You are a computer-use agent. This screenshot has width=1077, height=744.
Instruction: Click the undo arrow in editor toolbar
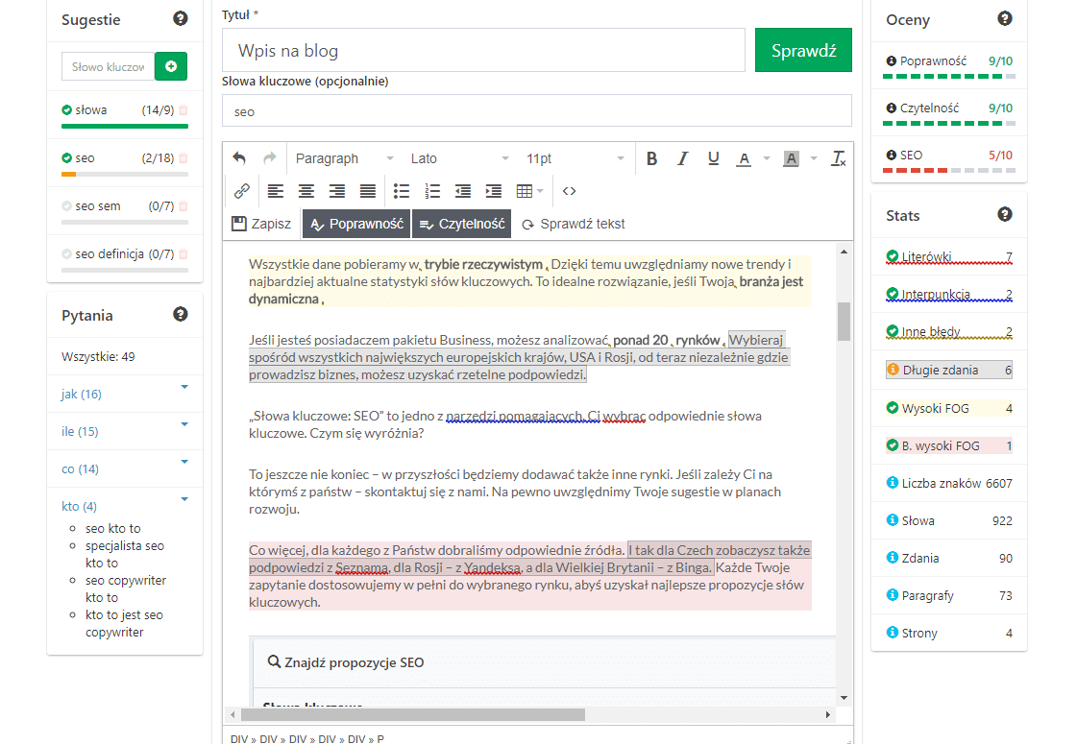pyautogui.click(x=239, y=158)
